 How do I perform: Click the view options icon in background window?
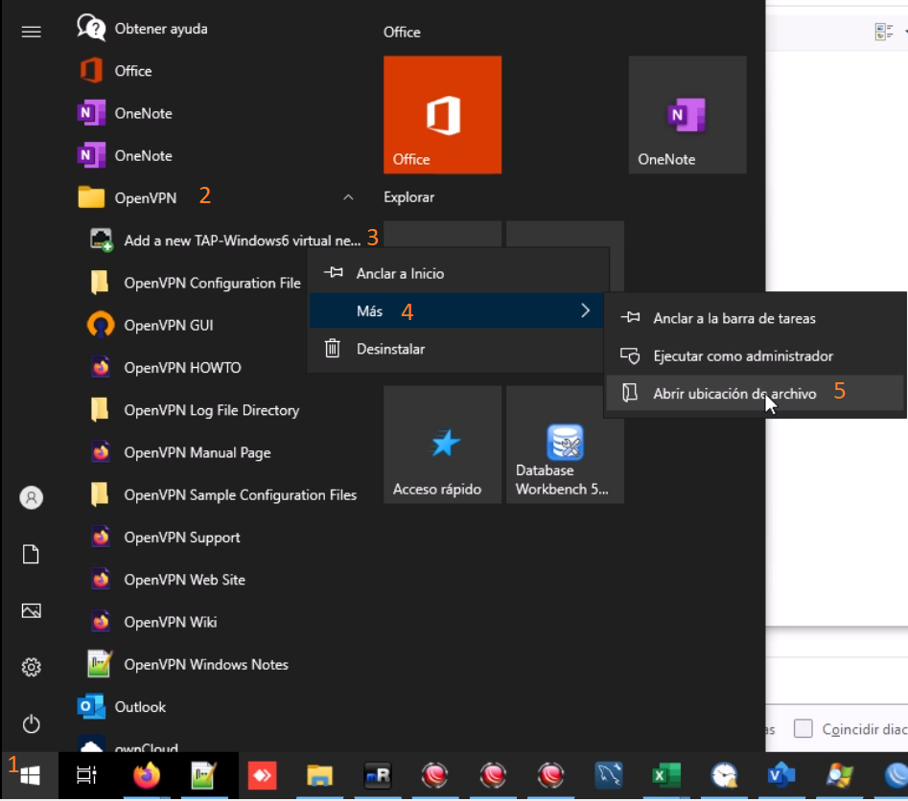(x=884, y=32)
